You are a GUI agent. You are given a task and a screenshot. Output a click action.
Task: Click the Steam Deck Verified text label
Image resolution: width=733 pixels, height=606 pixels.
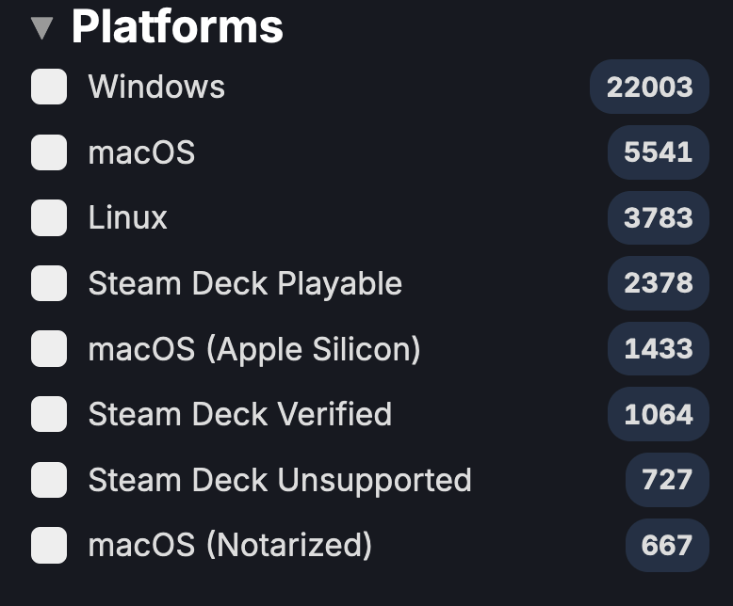click(239, 414)
